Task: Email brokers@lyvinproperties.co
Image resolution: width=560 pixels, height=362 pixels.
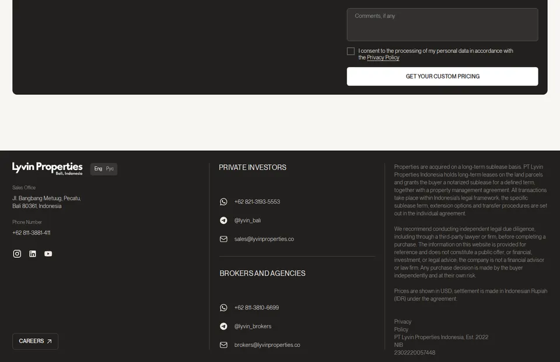Action: click(267, 345)
